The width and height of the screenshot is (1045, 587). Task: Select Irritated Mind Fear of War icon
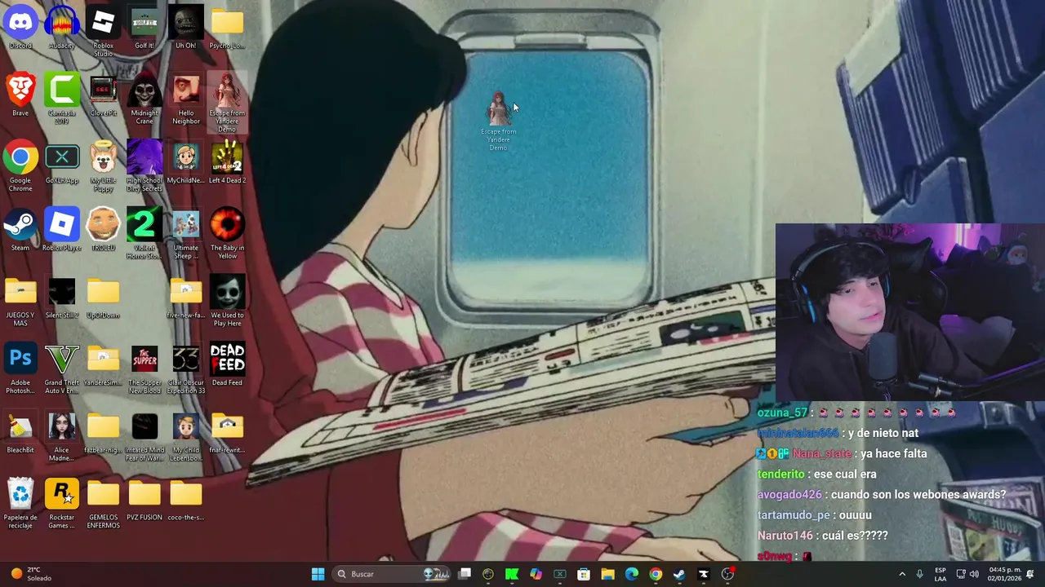pyautogui.click(x=145, y=437)
